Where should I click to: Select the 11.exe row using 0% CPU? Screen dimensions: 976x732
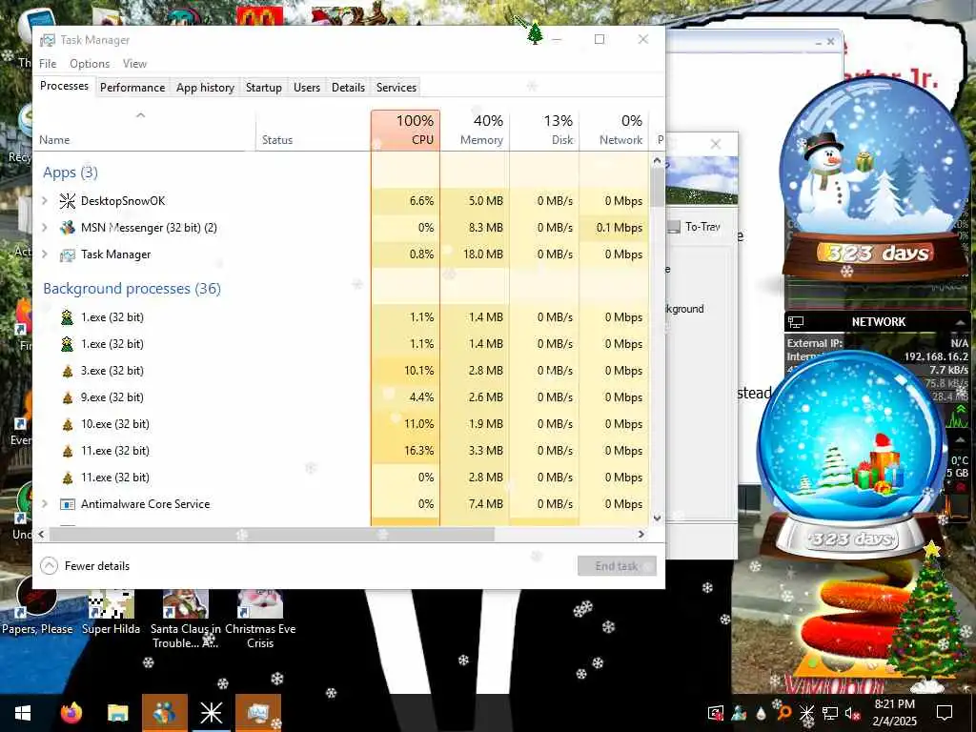(342, 478)
